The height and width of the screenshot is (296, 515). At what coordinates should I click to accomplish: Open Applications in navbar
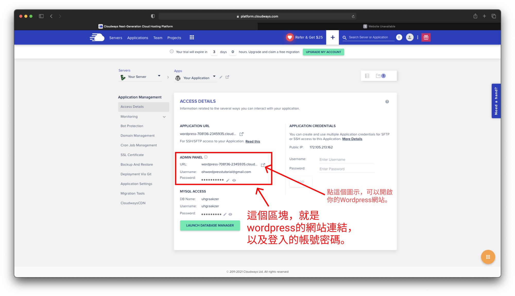tap(138, 38)
